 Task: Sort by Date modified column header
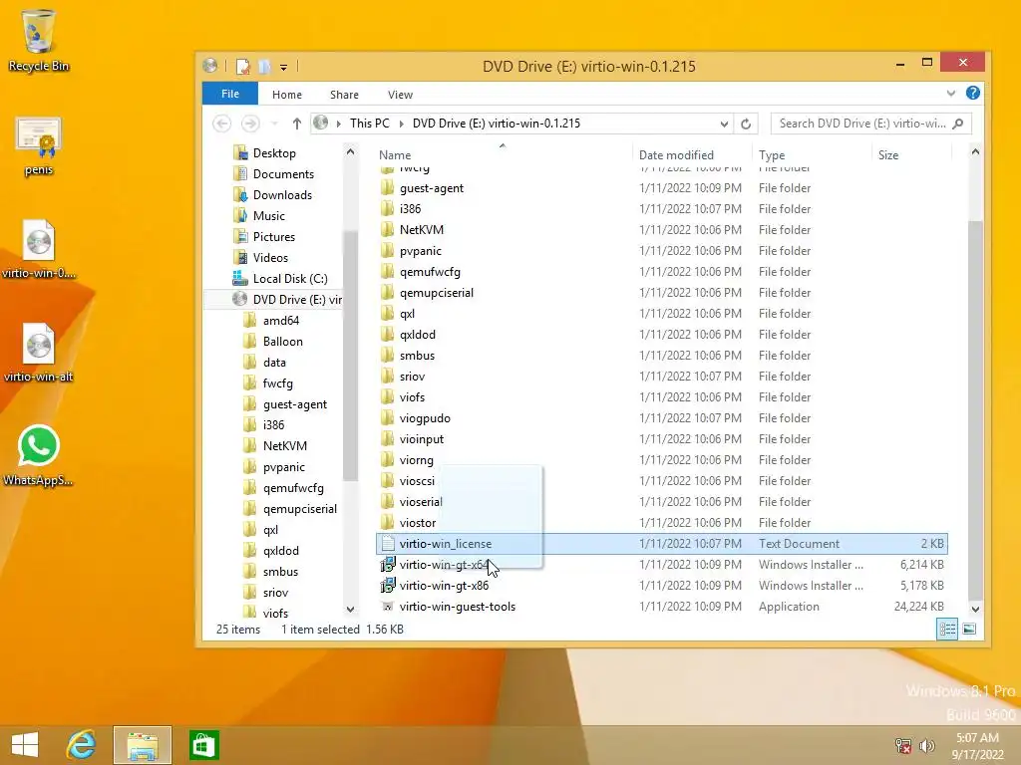coord(676,154)
